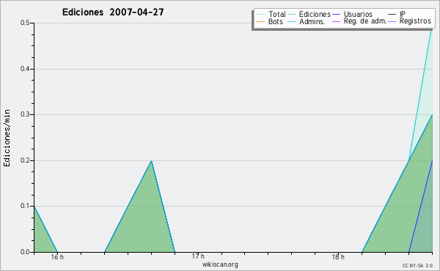The image size is (440, 271).
Task: Open the wikiscan.org text below chart
Action: tap(220, 264)
